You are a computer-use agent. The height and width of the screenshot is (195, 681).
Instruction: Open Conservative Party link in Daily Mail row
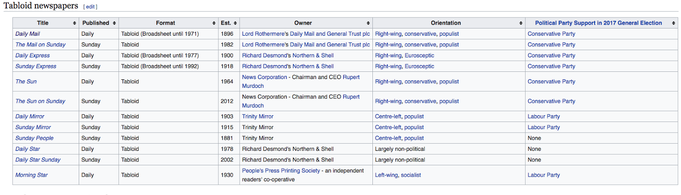coord(551,34)
